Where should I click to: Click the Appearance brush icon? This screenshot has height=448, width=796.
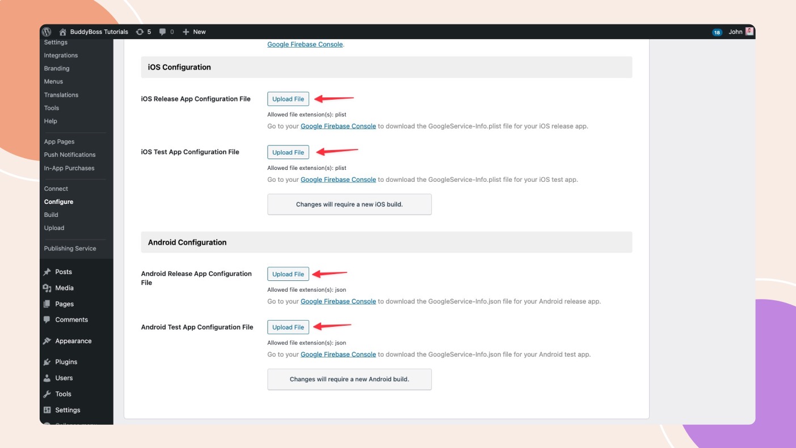point(47,341)
